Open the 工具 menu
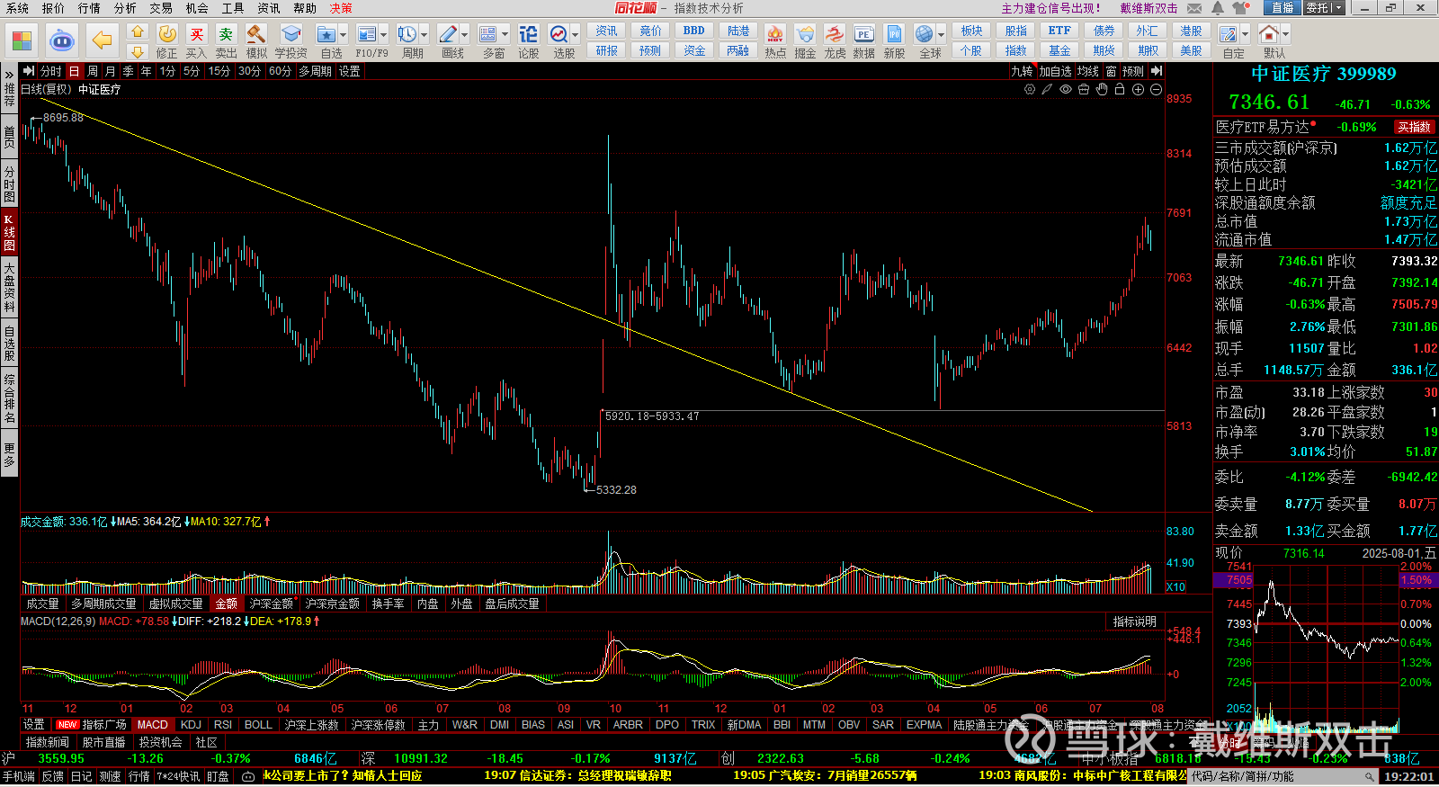This screenshot has height=787, width=1439. coord(233,8)
